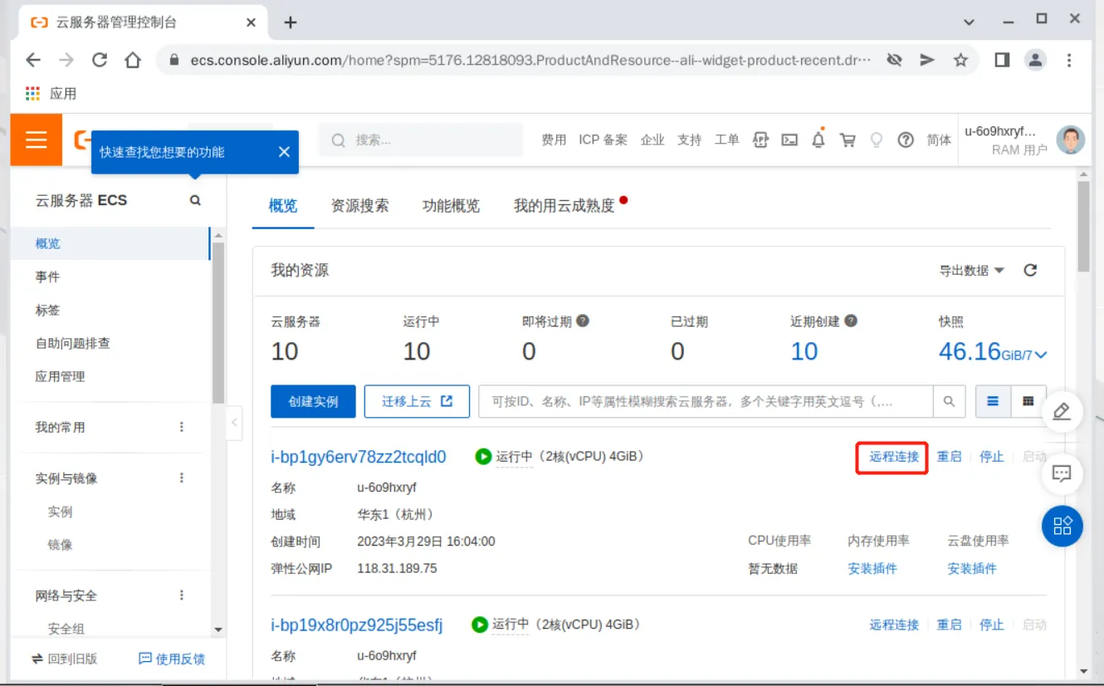Open 费用 in top menu
This screenshot has width=1104, height=686.
pos(554,140)
